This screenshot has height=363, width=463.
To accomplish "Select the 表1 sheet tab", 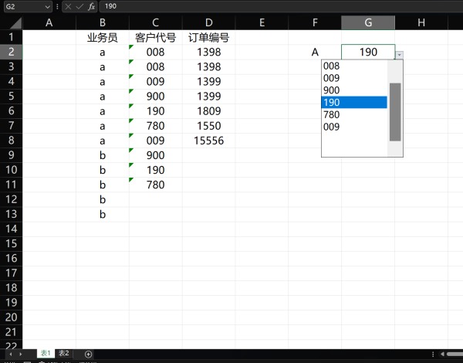I will [46, 354].
